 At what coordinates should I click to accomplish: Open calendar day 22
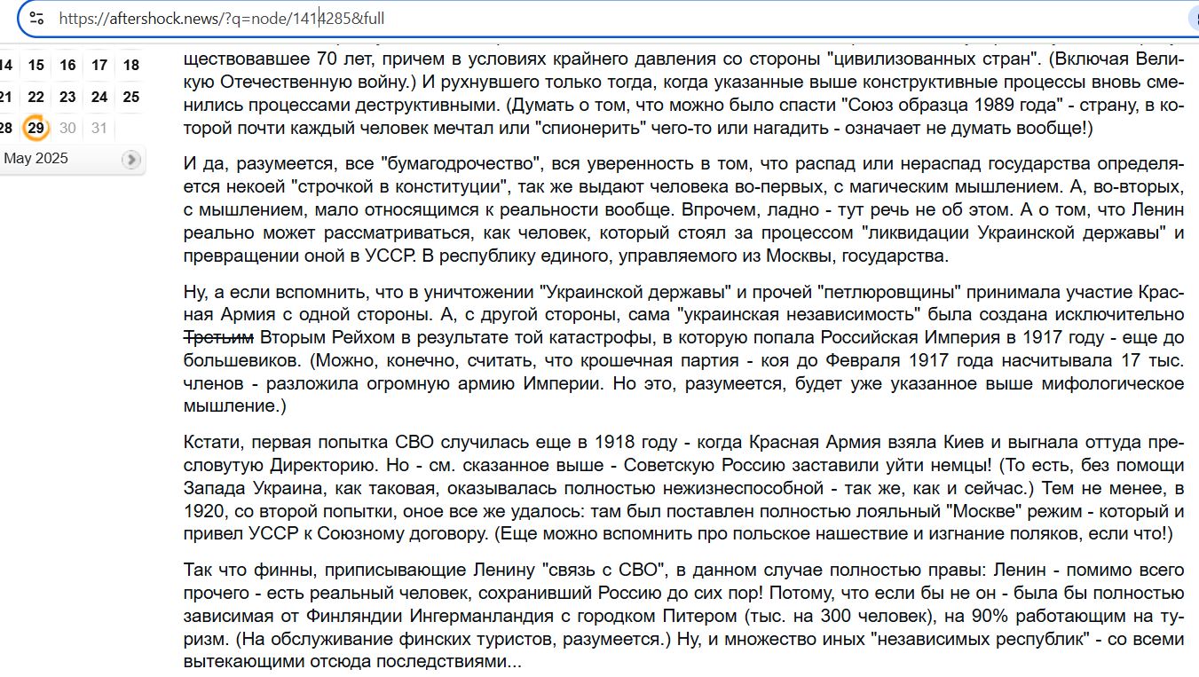click(35, 97)
